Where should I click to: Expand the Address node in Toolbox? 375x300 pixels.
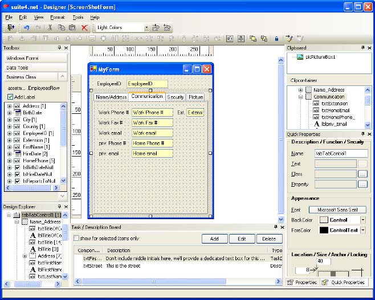[9, 106]
